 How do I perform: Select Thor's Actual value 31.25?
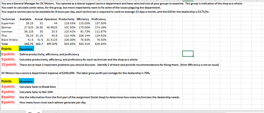[39, 36]
